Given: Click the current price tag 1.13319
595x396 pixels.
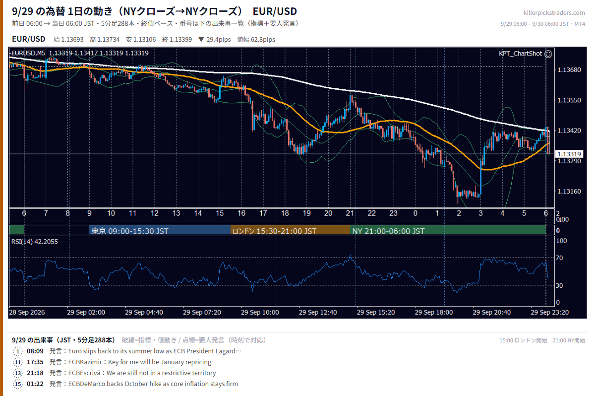Looking at the screenshot, I should (570, 154).
